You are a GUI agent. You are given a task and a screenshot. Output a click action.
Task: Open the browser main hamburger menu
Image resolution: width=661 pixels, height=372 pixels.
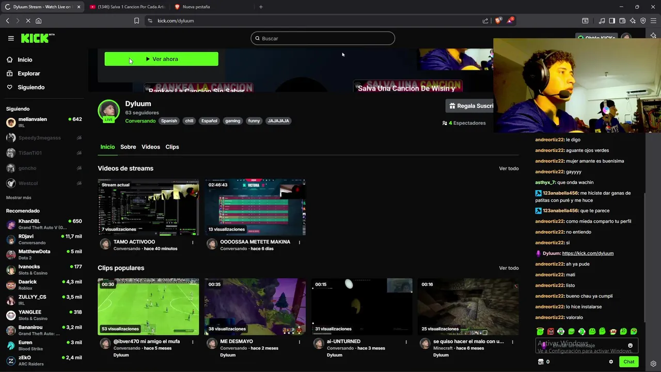click(654, 21)
